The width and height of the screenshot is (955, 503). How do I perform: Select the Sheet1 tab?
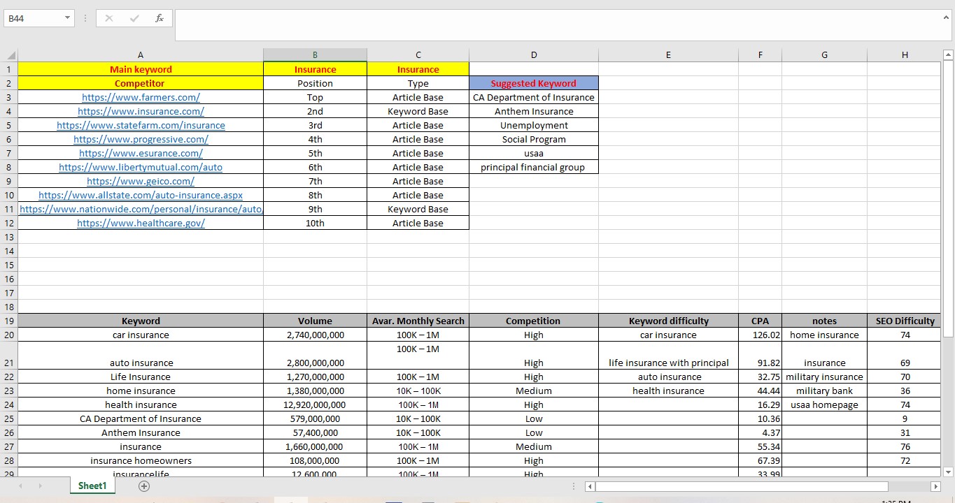[x=92, y=486]
